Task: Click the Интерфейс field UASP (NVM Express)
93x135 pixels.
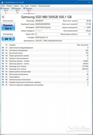Action: coord(48,27)
